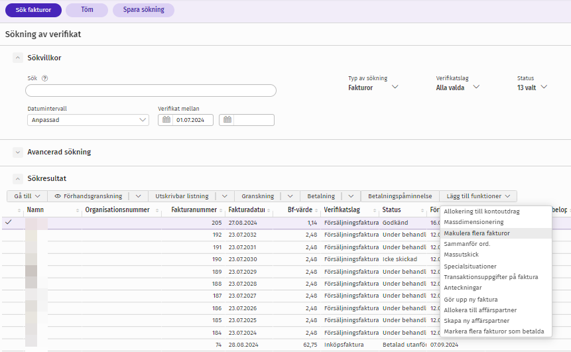Image resolution: width=571 pixels, height=352 pixels.
Task: Click the Inköpsfaktura cell of invoice 74
Action: point(344,344)
